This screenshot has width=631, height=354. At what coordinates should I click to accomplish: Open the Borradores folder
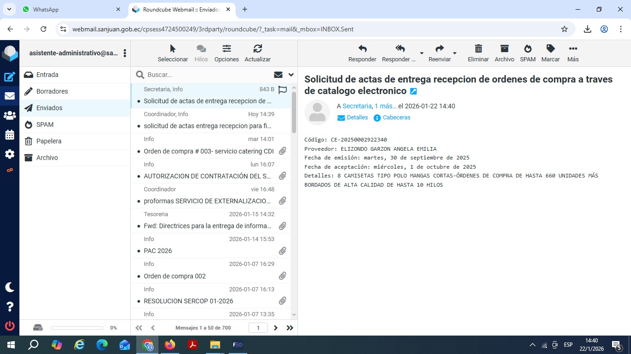click(x=52, y=91)
